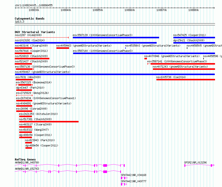Select nsv517381 (Shaikh2009) variant label
This screenshot has width=222, height=187.
coord(35,119)
